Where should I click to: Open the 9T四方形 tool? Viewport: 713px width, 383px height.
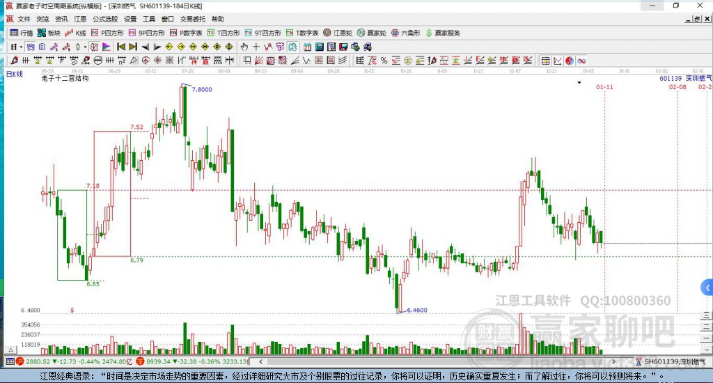coord(263,33)
